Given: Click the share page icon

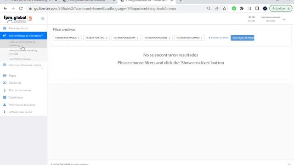Looking at the screenshot, I should click(x=216, y=8).
